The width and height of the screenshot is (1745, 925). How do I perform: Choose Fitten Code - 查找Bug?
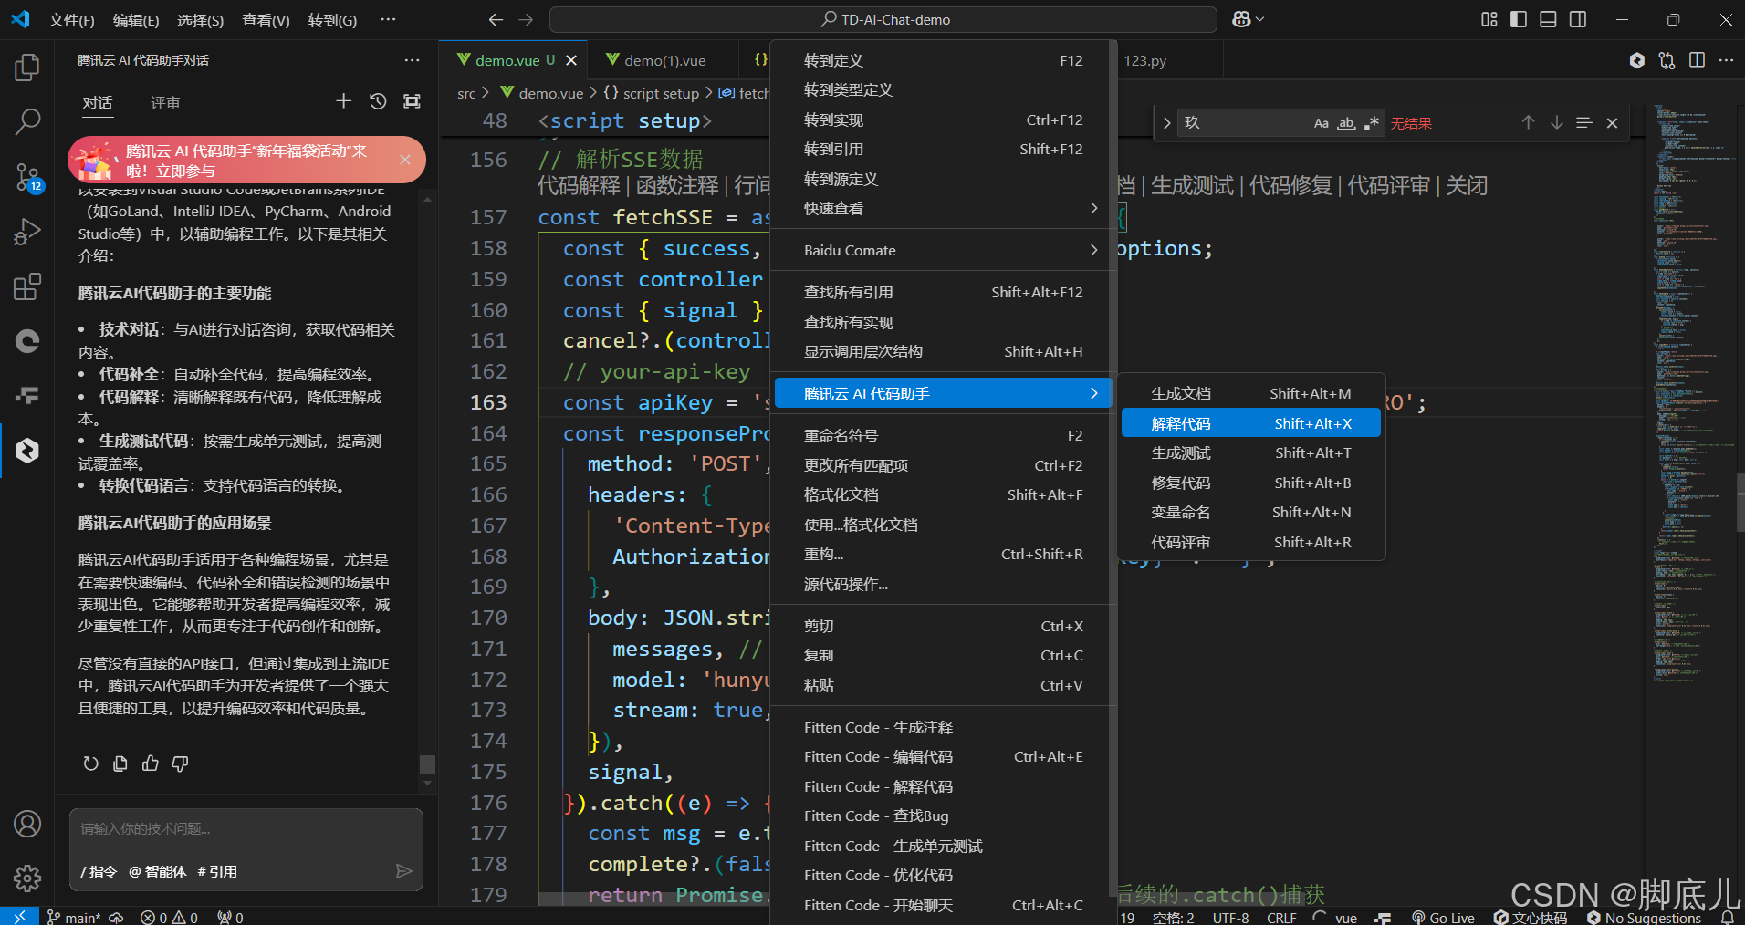pyautogui.click(x=943, y=816)
